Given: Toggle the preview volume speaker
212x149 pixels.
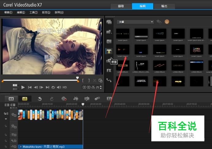Looking at the screenshot, I should (59, 88).
